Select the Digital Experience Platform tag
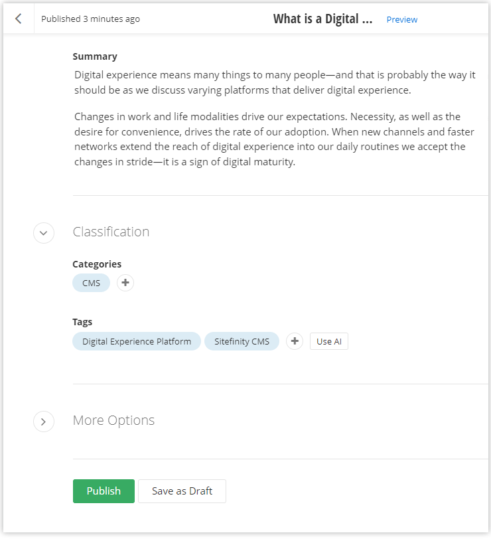Image resolution: width=491 pixels, height=539 pixels. coord(136,341)
